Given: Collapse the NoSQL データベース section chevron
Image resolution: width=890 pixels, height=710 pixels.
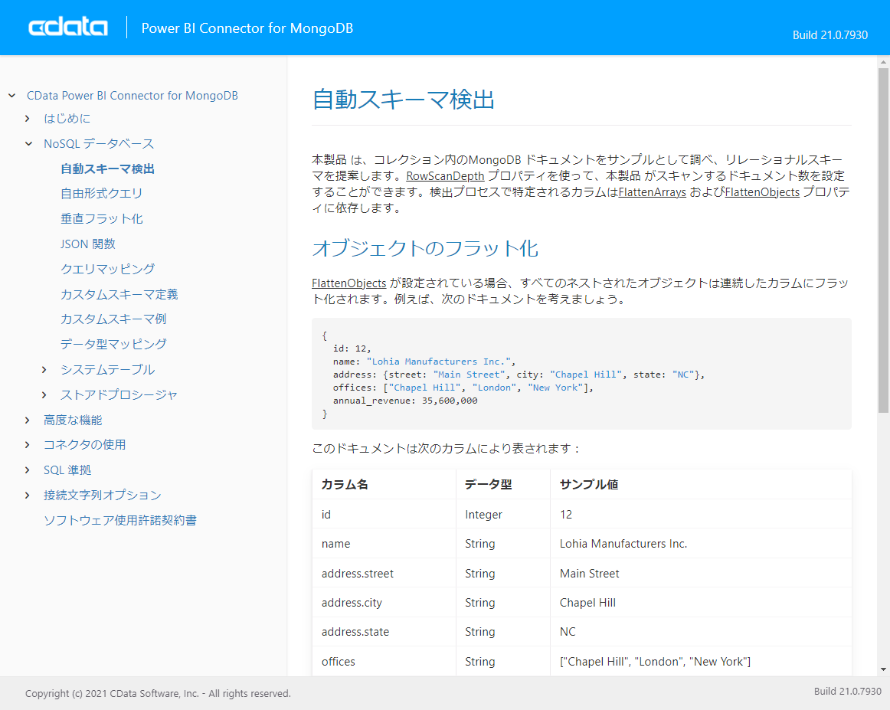Looking at the screenshot, I should (28, 143).
